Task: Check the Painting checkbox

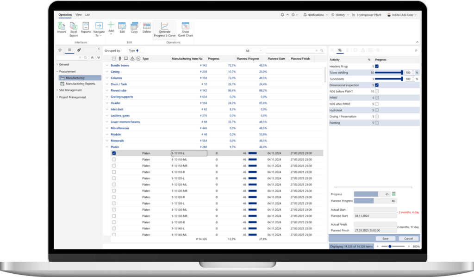Action: (x=377, y=123)
